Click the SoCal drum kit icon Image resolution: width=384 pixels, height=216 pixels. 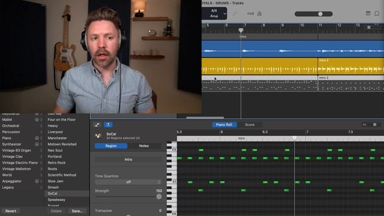pyautogui.click(x=98, y=136)
